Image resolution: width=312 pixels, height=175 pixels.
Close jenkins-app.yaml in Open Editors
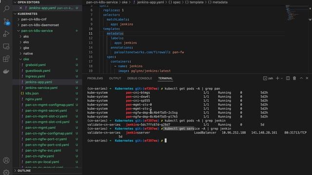click(20, 8)
